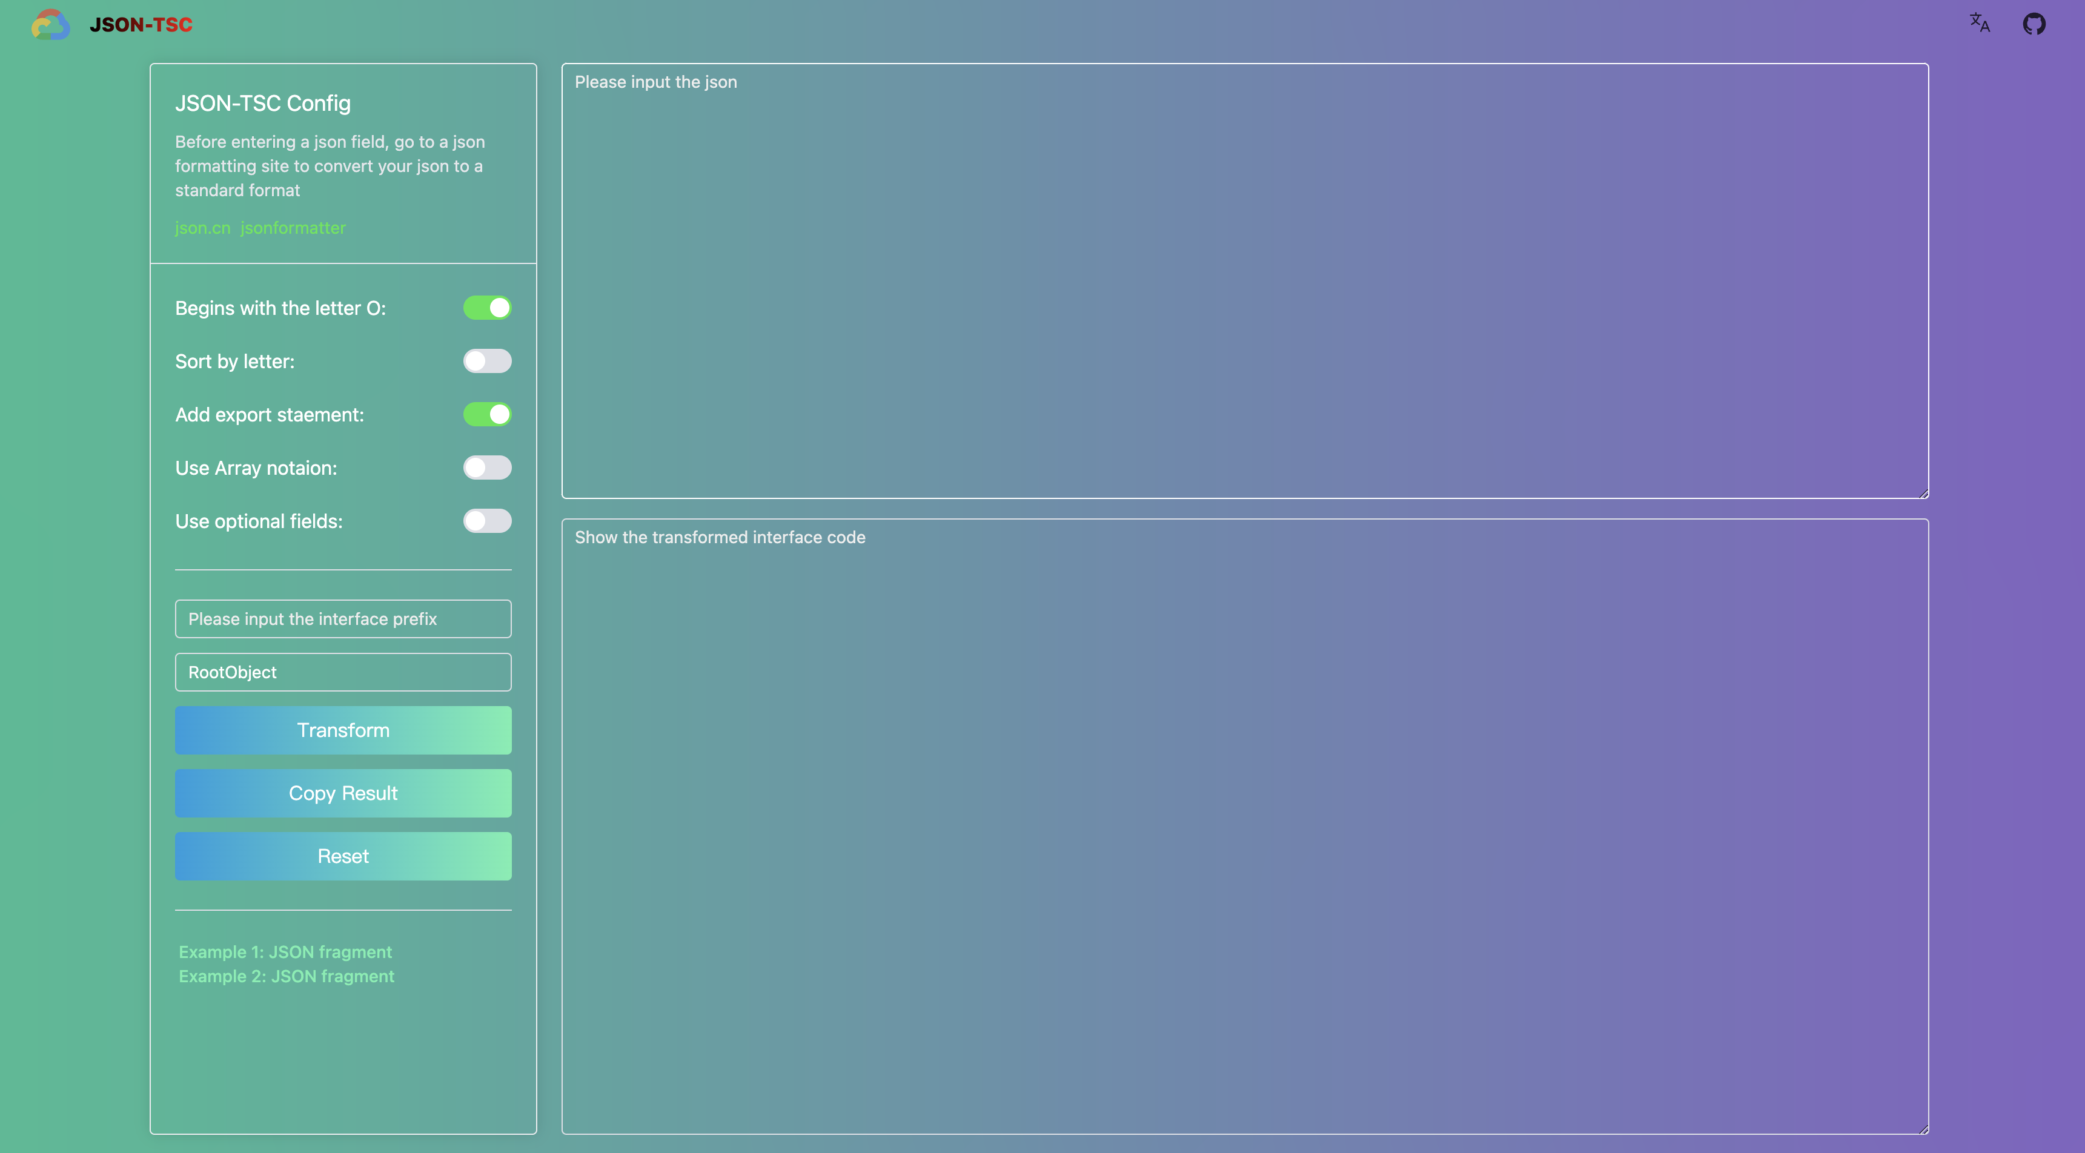Click the RootObject name input field
2085x1153 pixels.
(x=343, y=672)
